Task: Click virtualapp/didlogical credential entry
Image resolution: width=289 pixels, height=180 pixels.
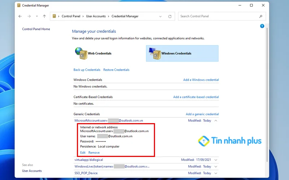Action: tap(89, 160)
